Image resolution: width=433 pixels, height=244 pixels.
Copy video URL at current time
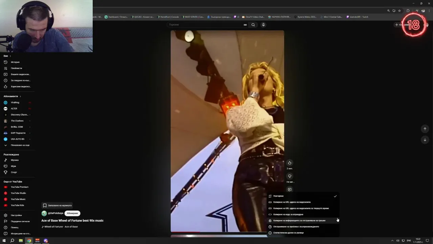tap(303, 208)
